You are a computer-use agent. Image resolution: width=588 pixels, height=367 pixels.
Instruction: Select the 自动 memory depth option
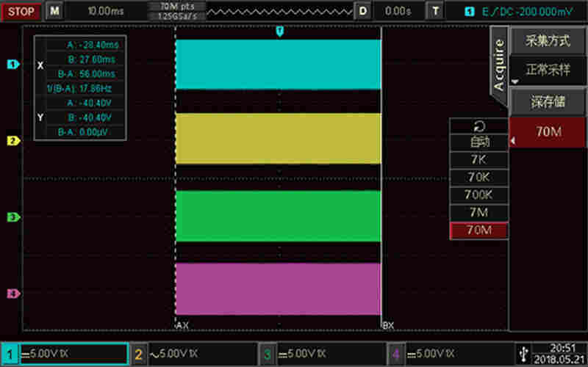(478, 142)
